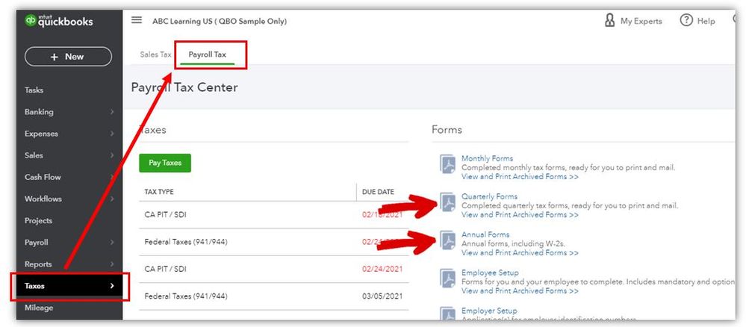The height and width of the screenshot is (327, 746).
Task: Click the DUE DATE column header
Action: tap(379, 192)
